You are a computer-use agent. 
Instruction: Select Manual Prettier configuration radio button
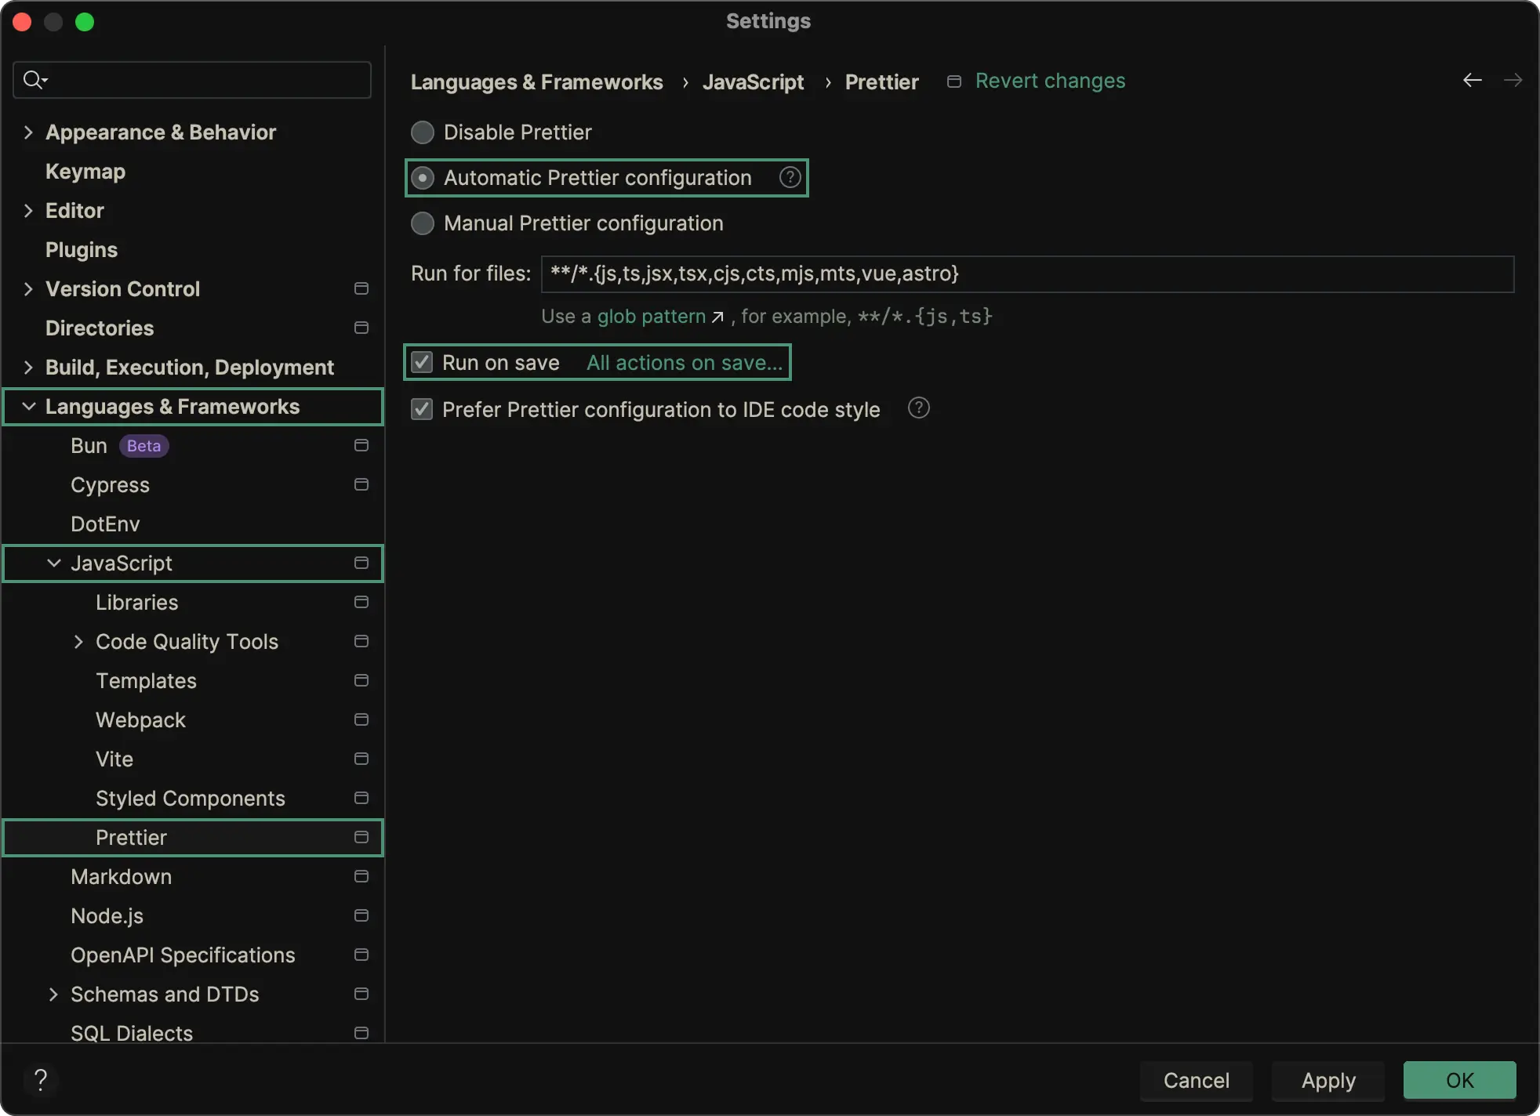point(423,223)
